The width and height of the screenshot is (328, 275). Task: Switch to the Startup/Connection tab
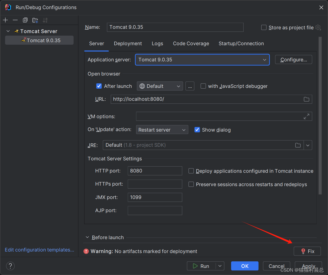241,44
